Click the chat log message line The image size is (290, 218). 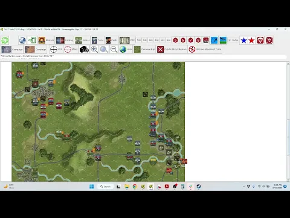(27, 56)
